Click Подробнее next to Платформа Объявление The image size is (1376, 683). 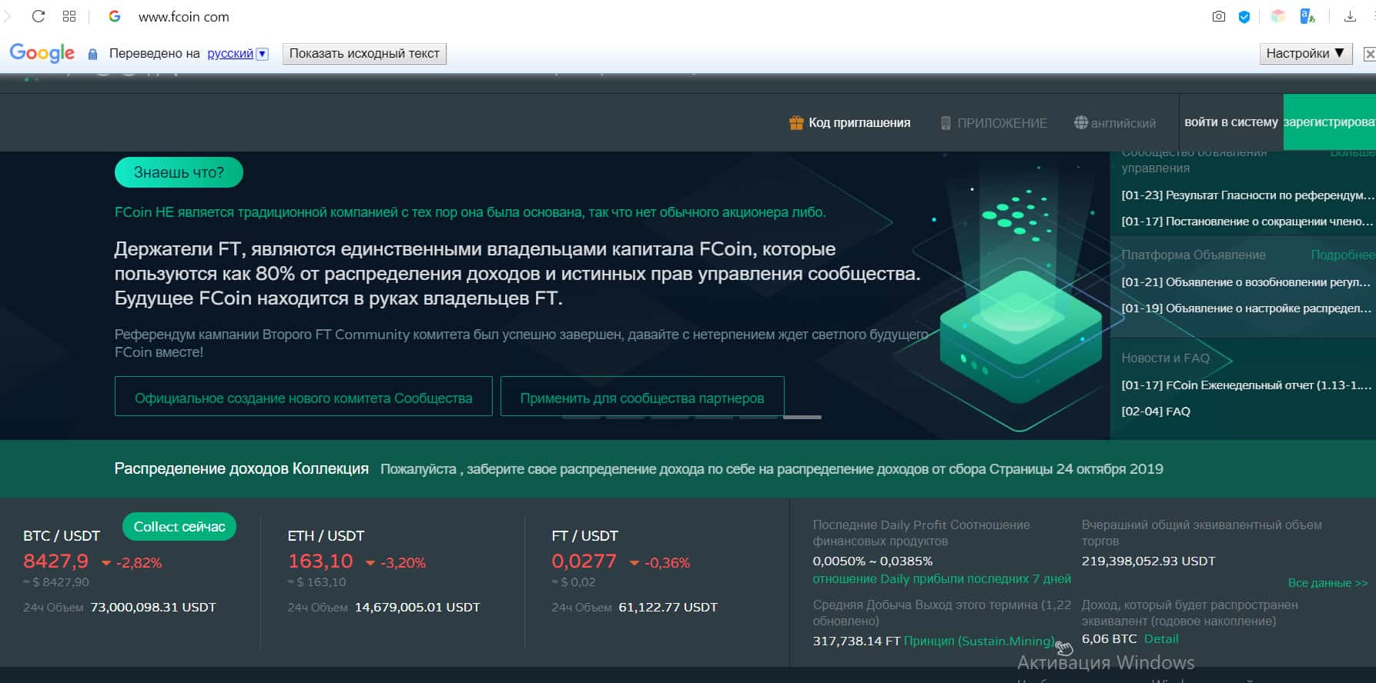pyautogui.click(x=1343, y=255)
